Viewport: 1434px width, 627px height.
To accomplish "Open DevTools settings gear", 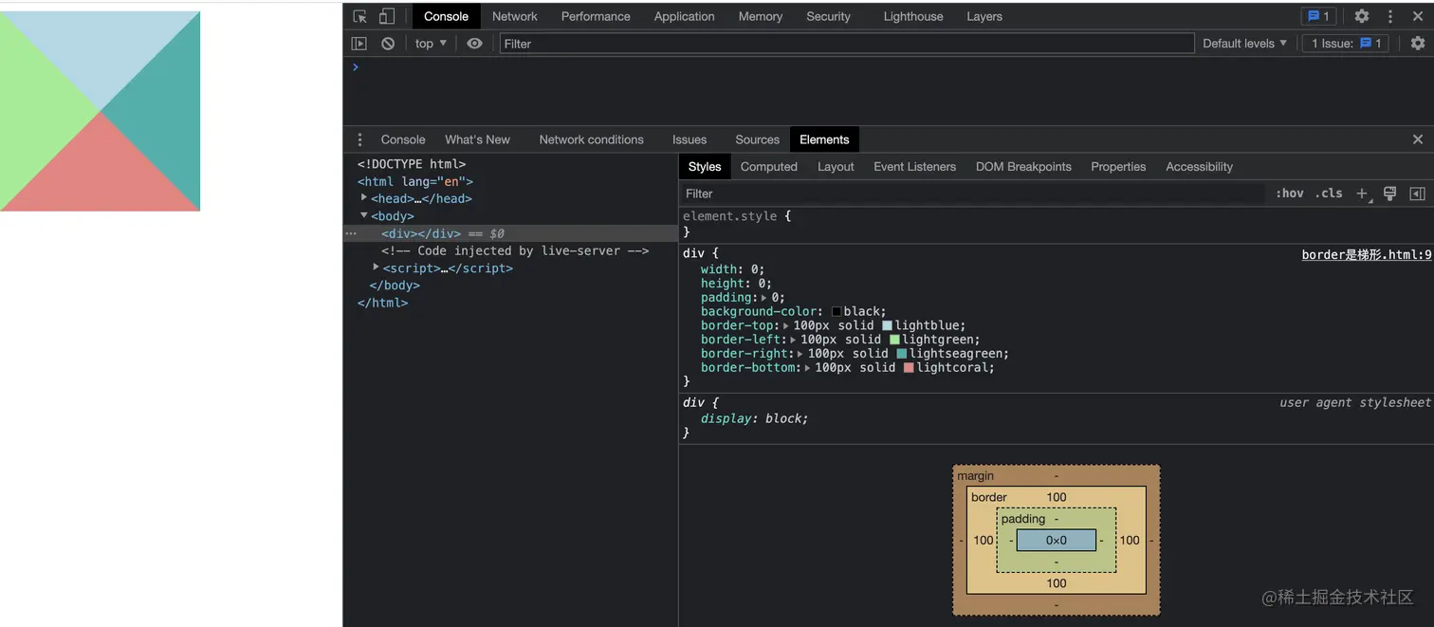I will tap(1361, 16).
